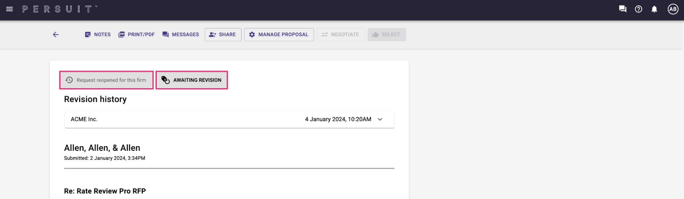Click the PERSUIT logo
684x199 pixels.
coord(60,9)
